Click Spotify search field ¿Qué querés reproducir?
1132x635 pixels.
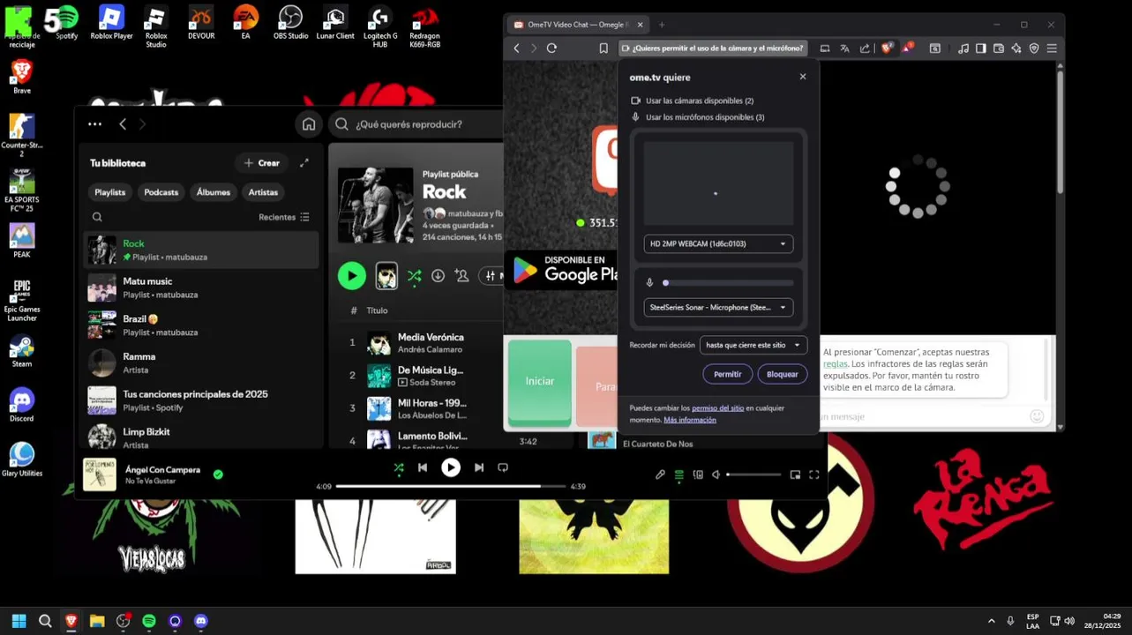point(415,124)
